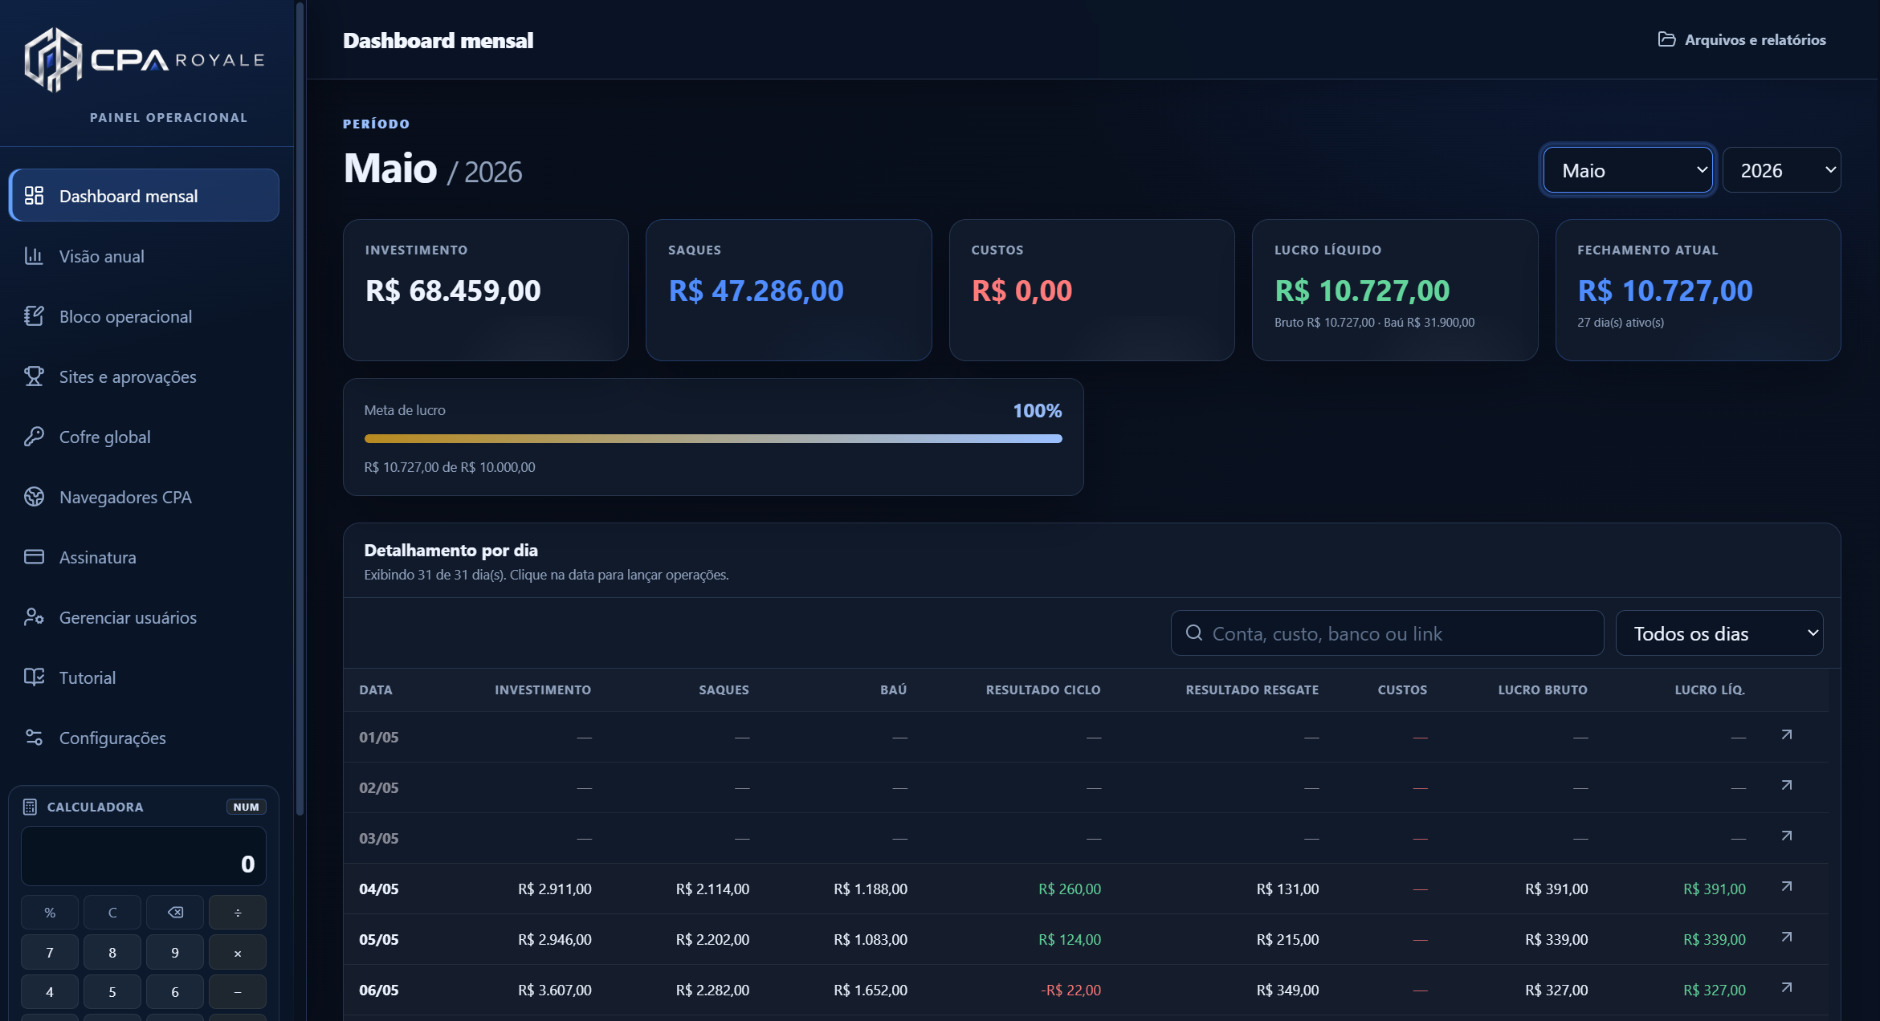Click the calculator backspace icon key
Viewport: 1880px width, 1021px height.
pyautogui.click(x=175, y=913)
